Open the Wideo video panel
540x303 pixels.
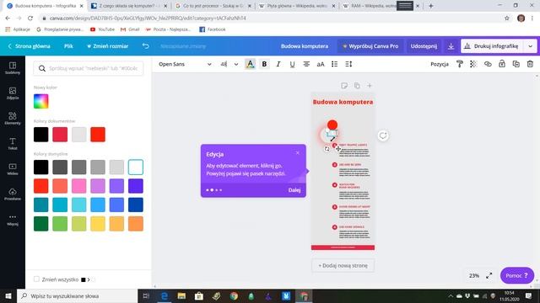13,168
